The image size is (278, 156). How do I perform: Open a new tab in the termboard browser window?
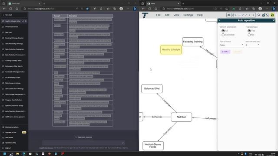[183, 3]
